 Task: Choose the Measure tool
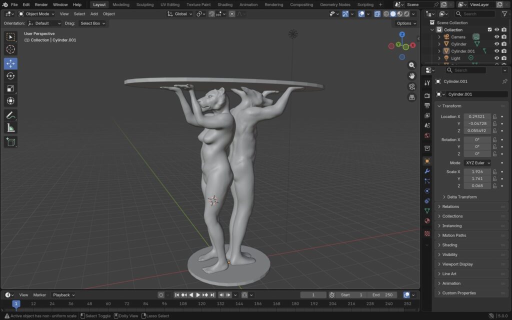point(10,128)
